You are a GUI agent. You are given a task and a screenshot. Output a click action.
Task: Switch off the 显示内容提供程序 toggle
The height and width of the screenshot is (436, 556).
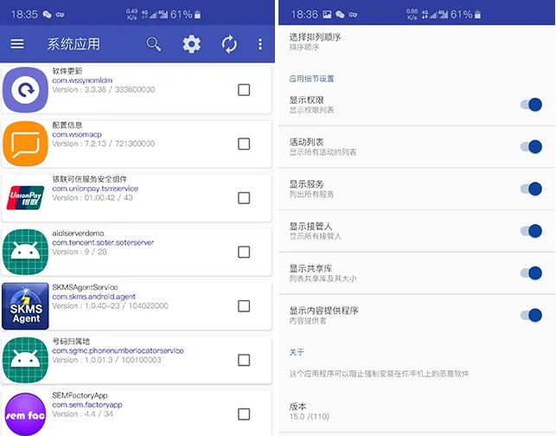point(531,315)
